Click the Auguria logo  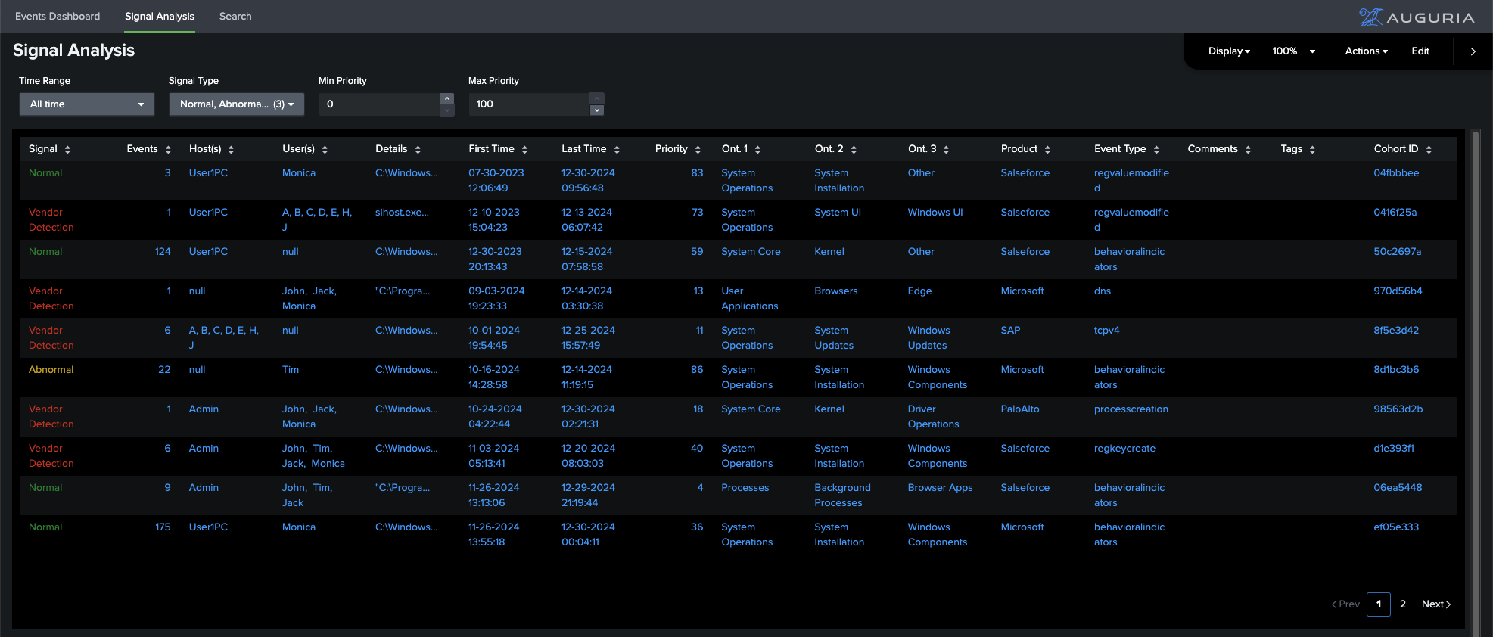1416,17
